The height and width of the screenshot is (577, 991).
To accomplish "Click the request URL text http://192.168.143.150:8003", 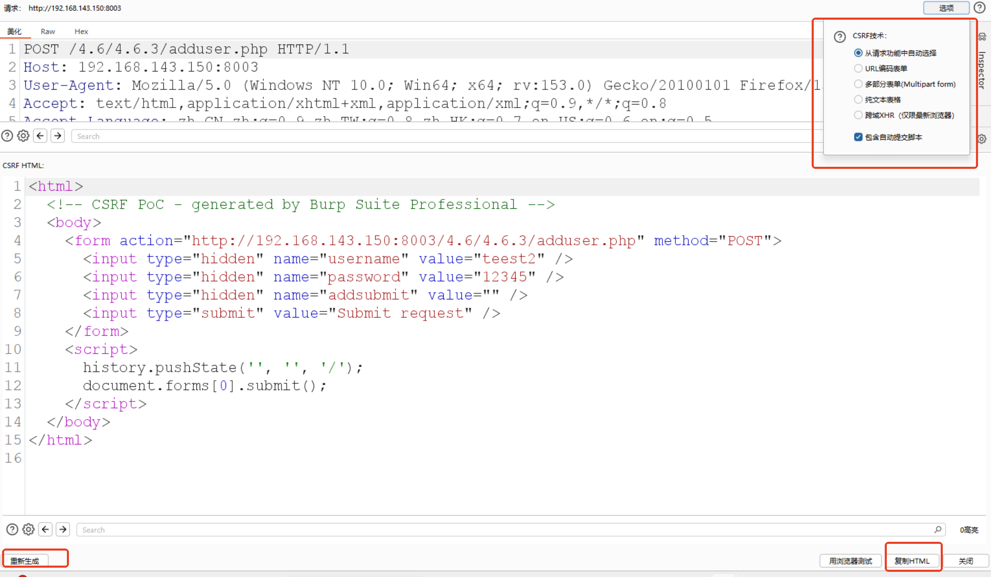I will coord(75,8).
